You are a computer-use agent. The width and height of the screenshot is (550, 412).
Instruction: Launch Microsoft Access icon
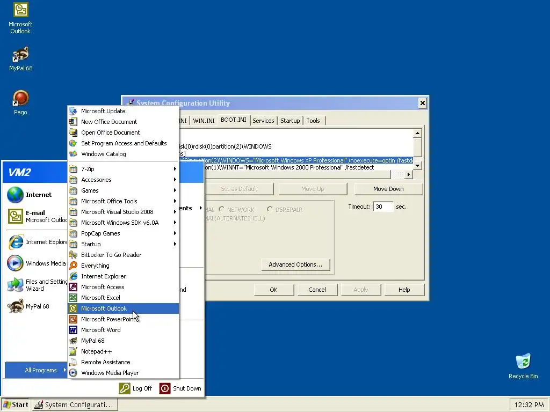pos(73,287)
